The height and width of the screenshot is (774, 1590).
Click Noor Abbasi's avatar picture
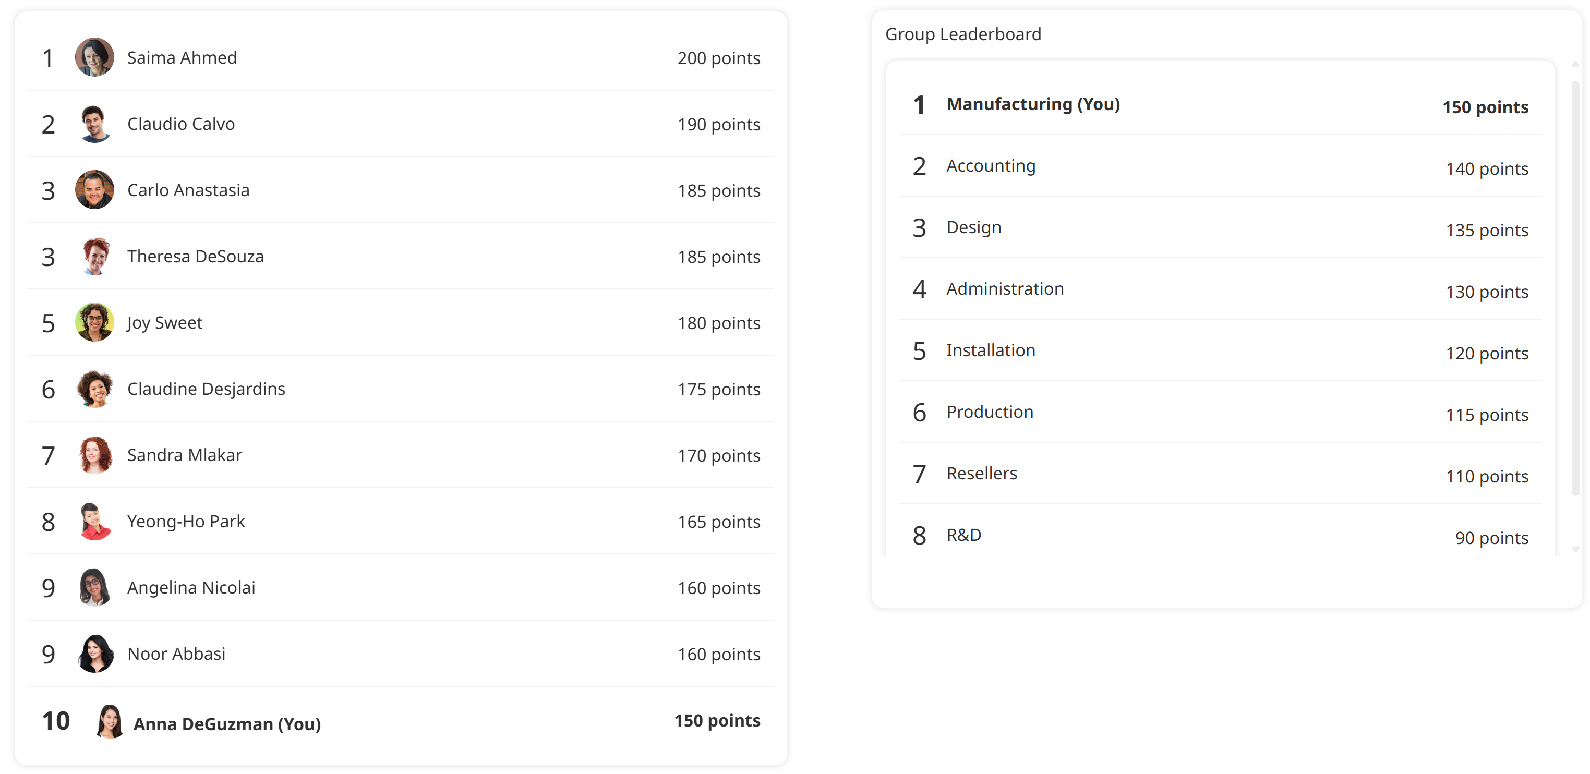click(x=94, y=654)
